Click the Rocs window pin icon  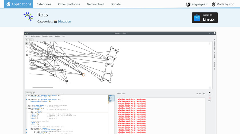click(28, 33)
